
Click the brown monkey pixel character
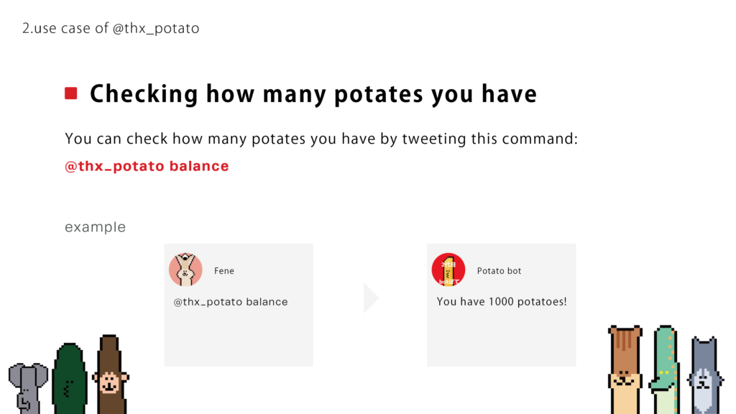[x=110, y=374]
